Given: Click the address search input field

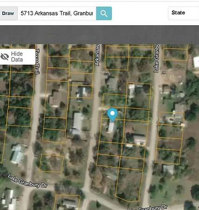Looking at the screenshot, I should point(57,14).
